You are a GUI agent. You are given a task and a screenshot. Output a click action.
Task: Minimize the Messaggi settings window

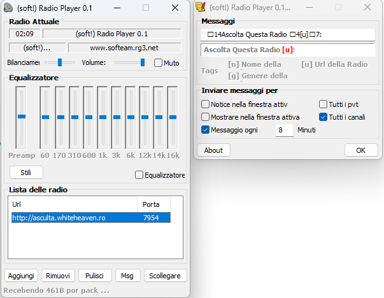pos(309,7)
